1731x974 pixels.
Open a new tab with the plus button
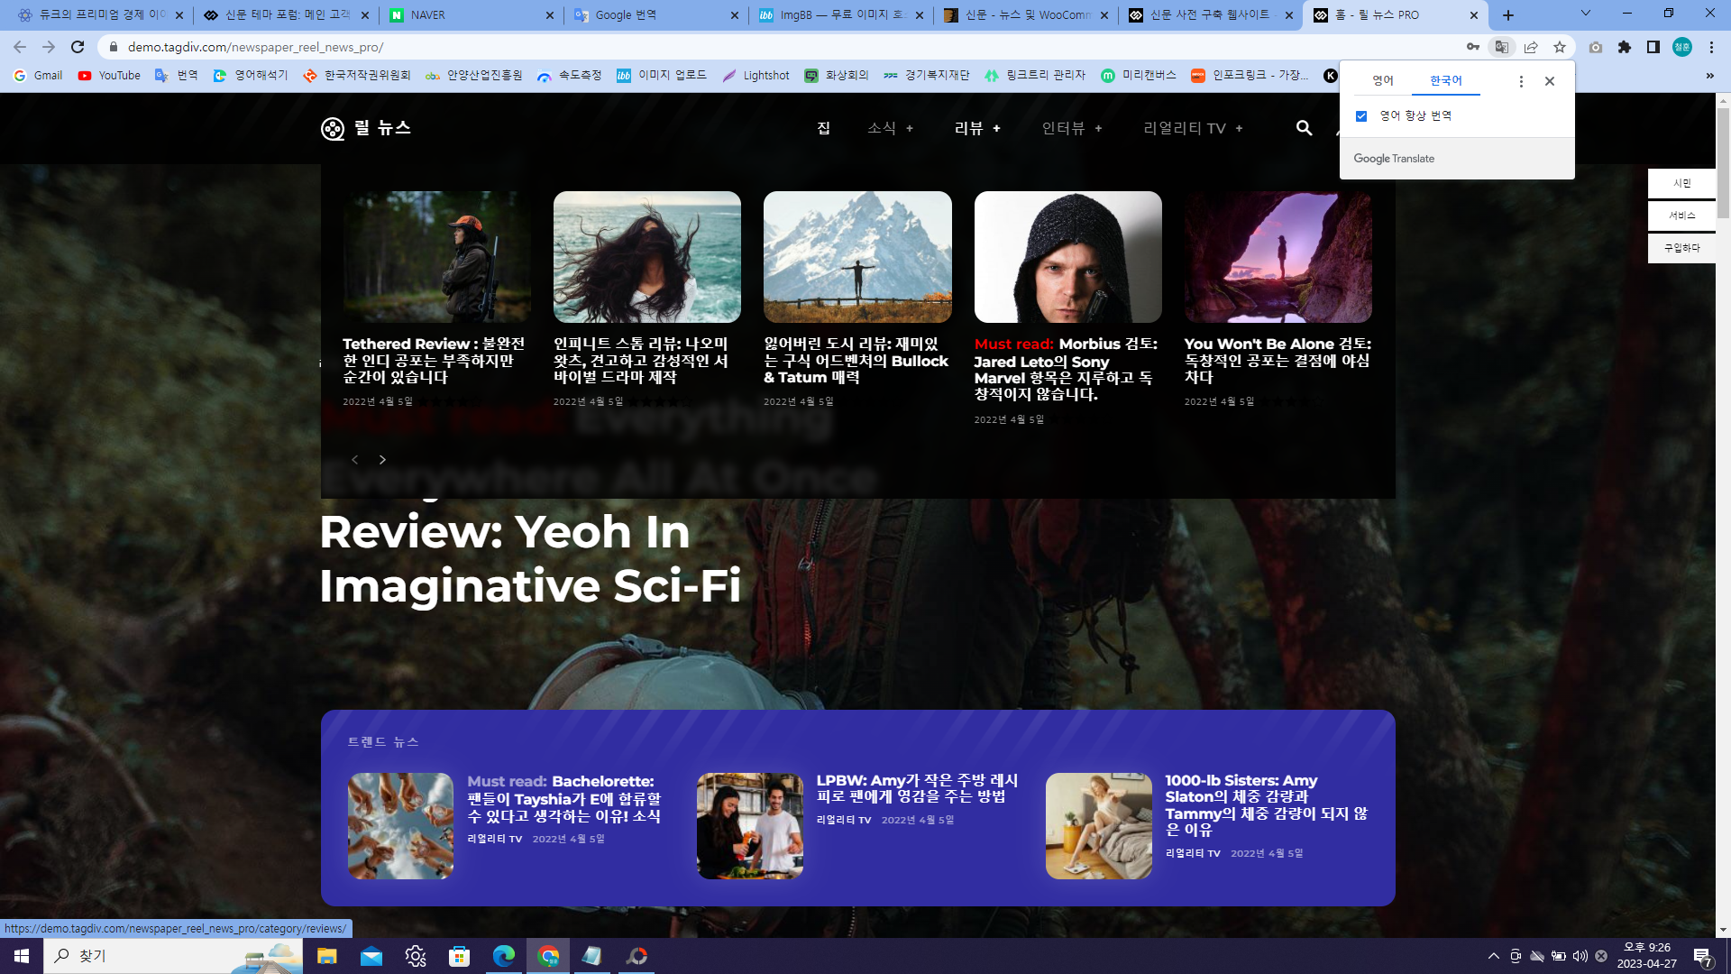1508,15
